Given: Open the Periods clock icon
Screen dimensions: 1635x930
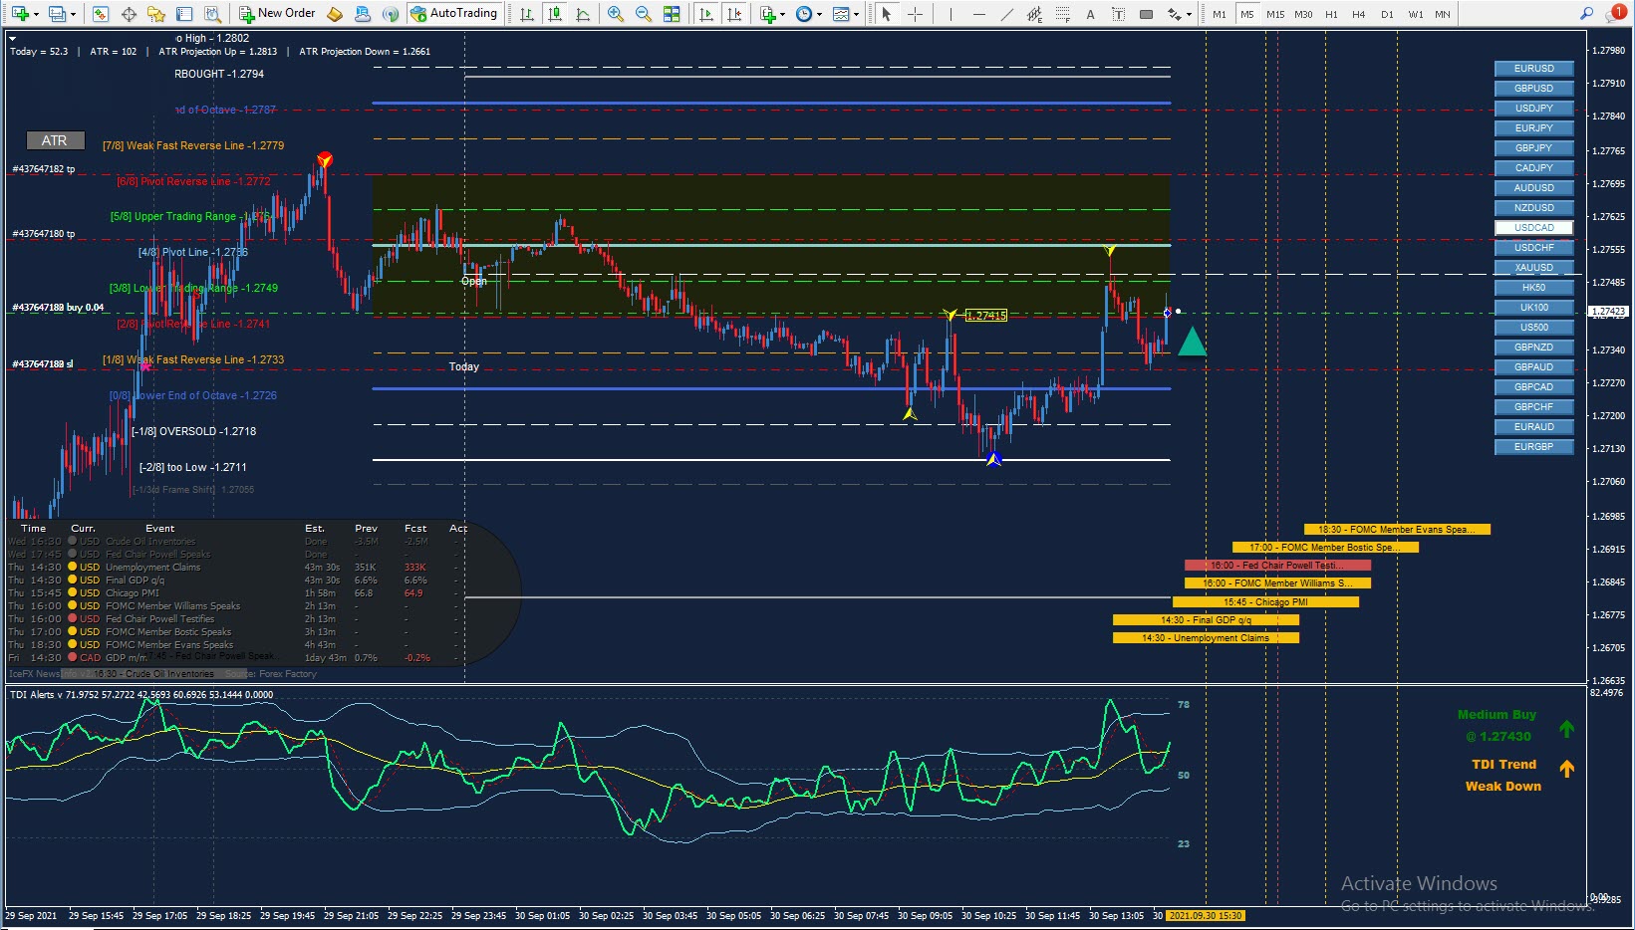Looking at the screenshot, I should [x=803, y=14].
